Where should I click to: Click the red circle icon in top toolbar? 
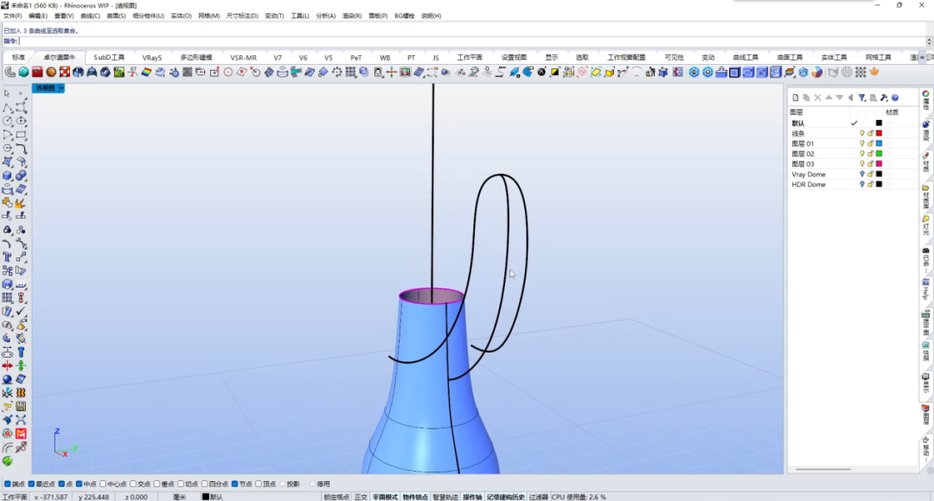point(227,72)
